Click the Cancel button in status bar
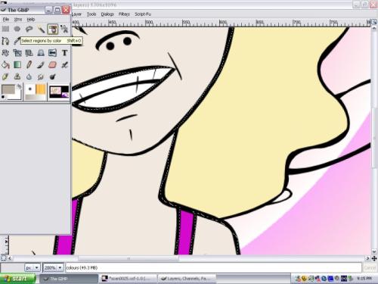The height and width of the screenshot is (284, 378). point(370,268)
